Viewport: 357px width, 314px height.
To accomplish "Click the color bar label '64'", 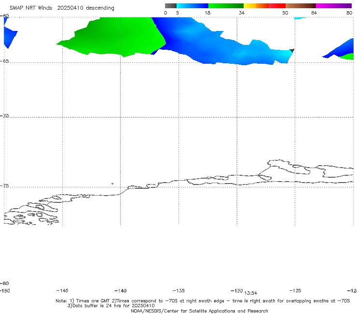I will tap(314, 13).
